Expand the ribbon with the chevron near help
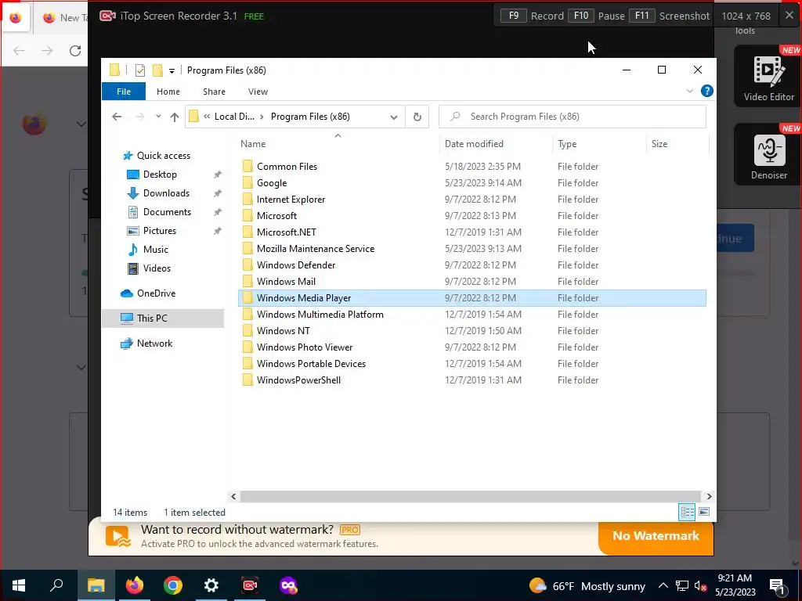Image resolution: width=802 pixels, height=601 pixels. click(x=689, y=91)
